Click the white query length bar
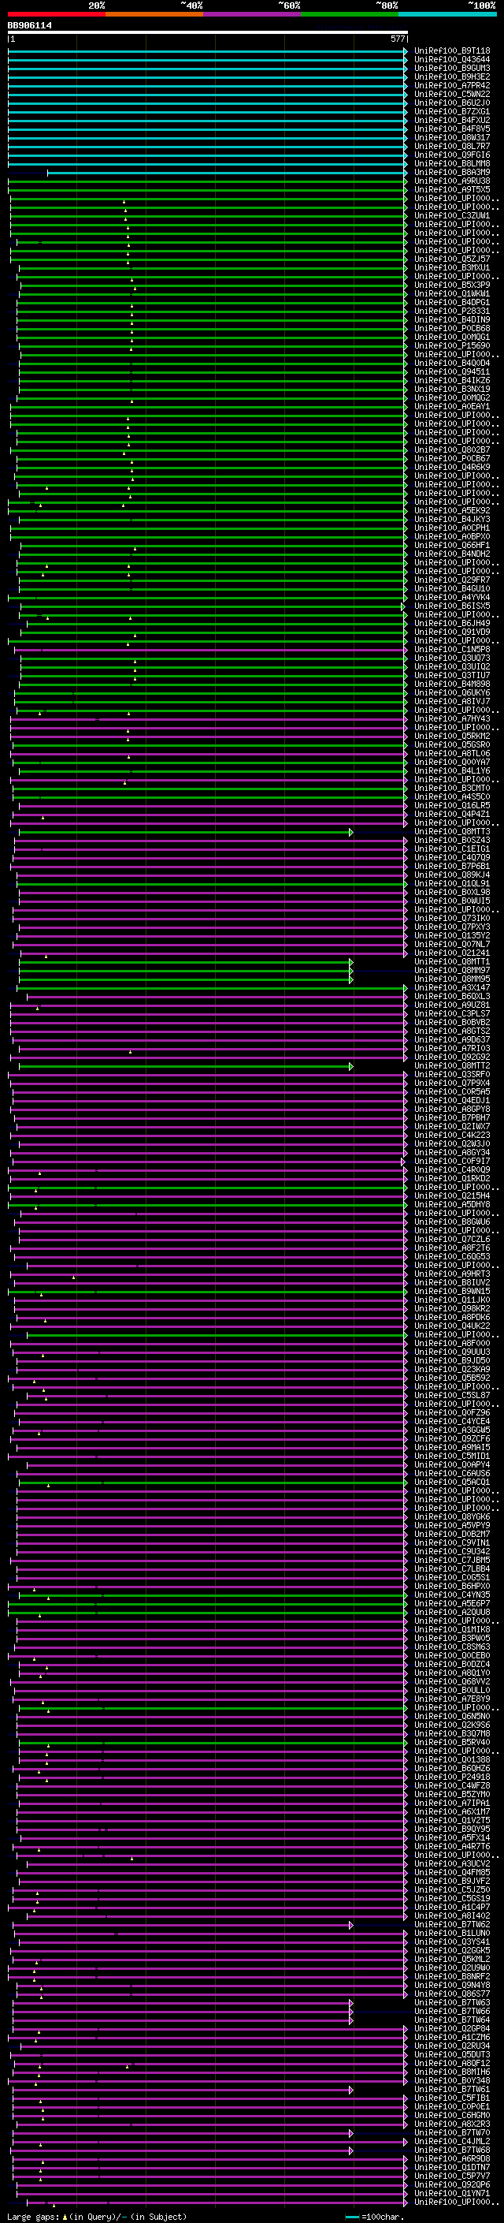 pyautogui.click(x=208, y=33)
